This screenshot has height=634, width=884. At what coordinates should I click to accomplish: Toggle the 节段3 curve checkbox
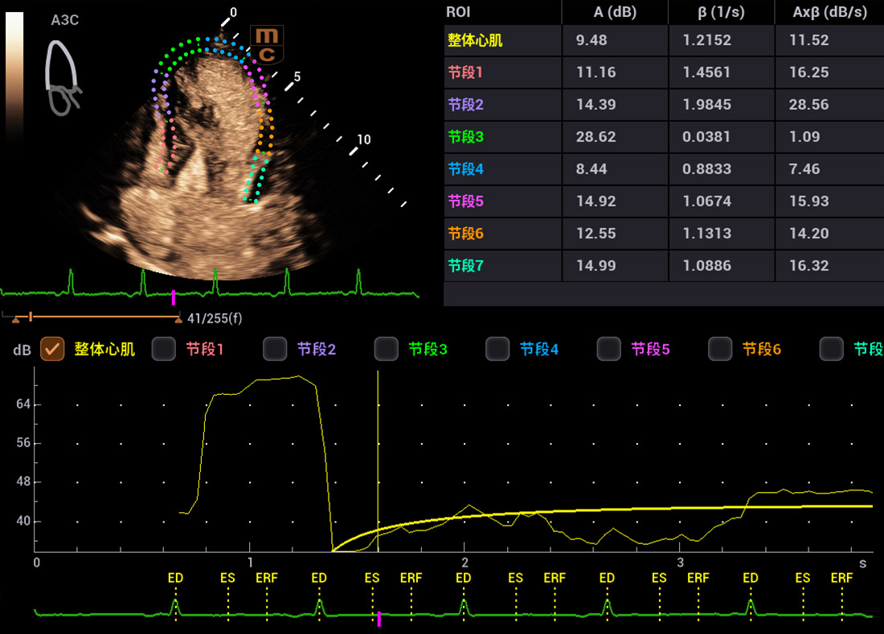click(x=387, y=348)
